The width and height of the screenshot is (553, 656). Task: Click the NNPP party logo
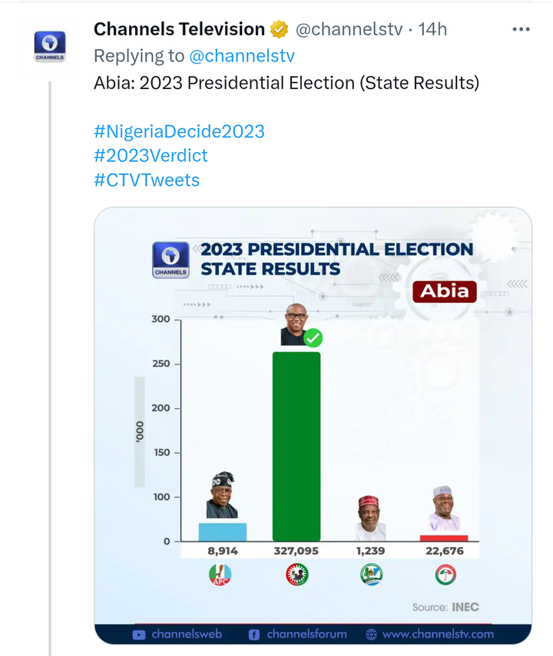(x=371, y=575)
